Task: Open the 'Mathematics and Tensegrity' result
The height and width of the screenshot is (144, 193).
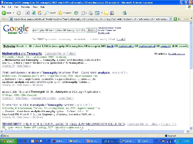Action: [x=22, y=54]
